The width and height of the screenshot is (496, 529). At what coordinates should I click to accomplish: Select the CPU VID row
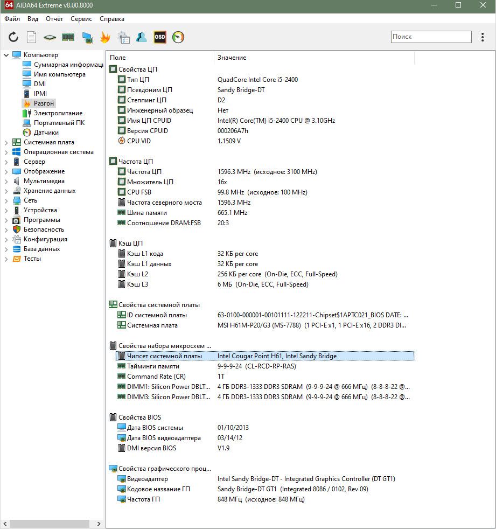click(x=265, y=141)
